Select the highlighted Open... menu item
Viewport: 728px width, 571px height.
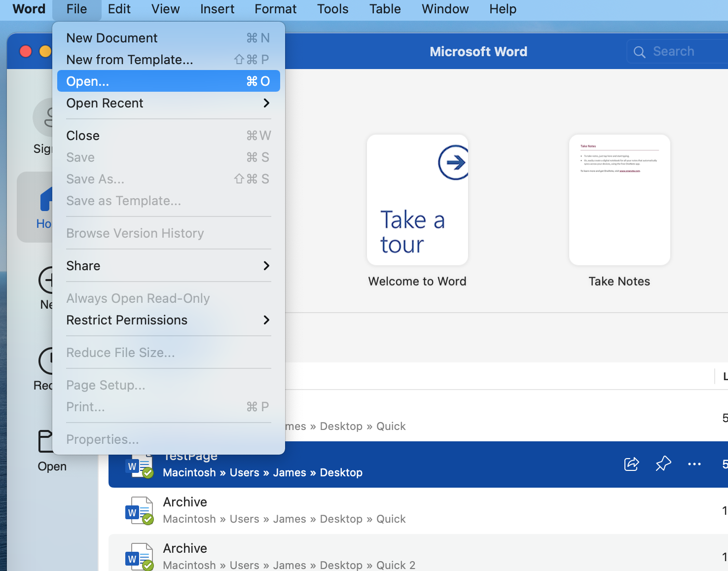(169, 81)
